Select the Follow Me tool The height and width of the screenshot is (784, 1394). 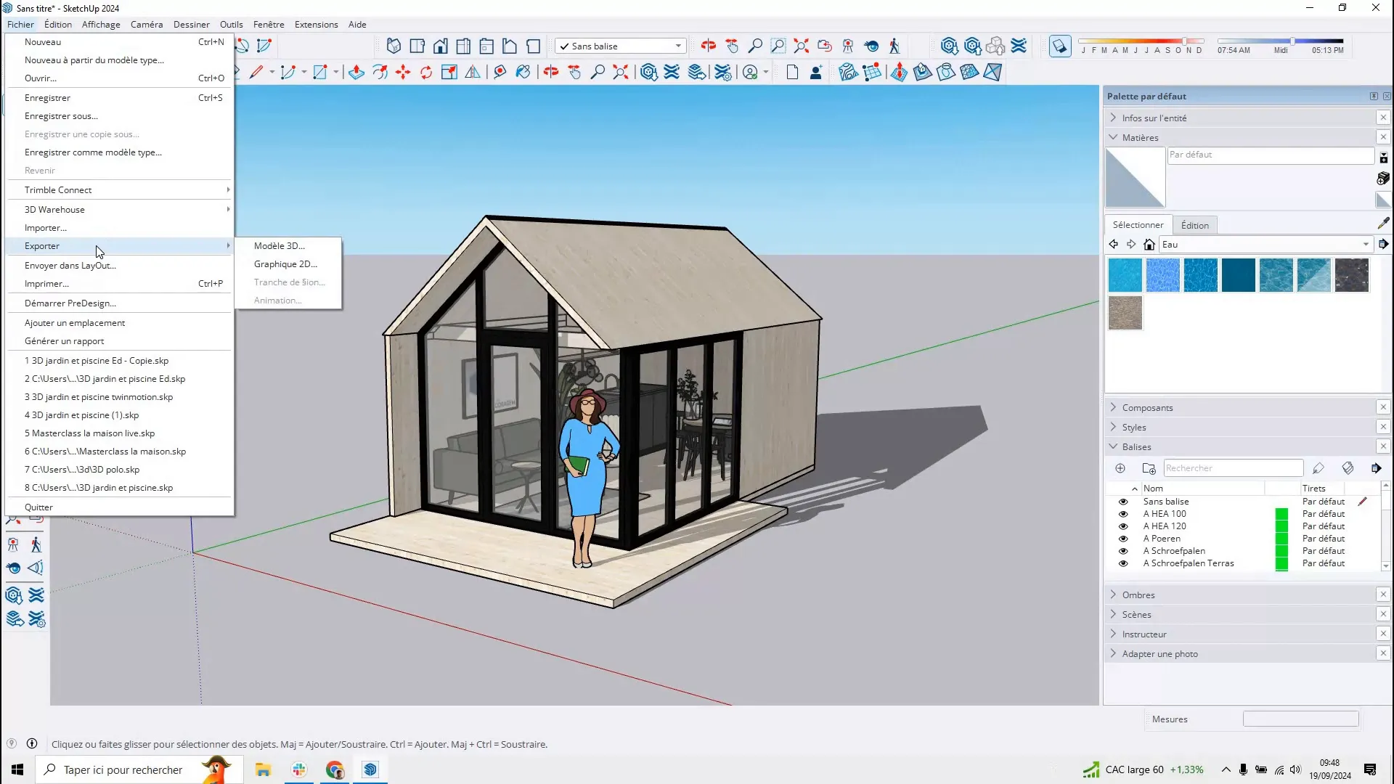[x=380, y=72]
